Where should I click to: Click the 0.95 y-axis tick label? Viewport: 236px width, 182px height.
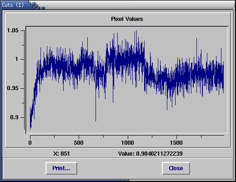pos(13,88)
